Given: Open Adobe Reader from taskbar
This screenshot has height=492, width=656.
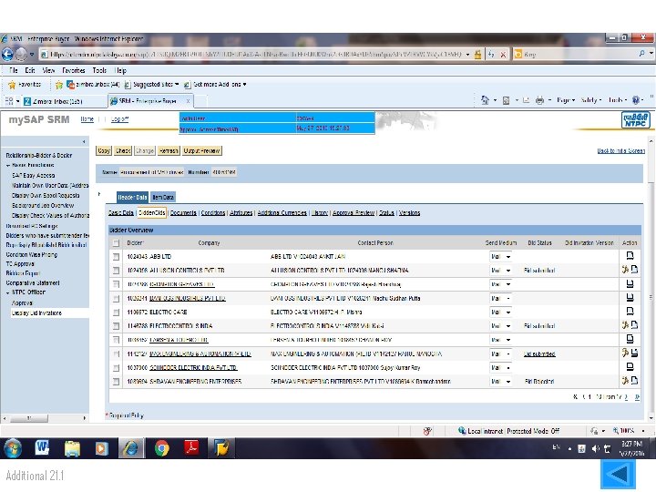Looking at the screenshot, I should (191, 447).
